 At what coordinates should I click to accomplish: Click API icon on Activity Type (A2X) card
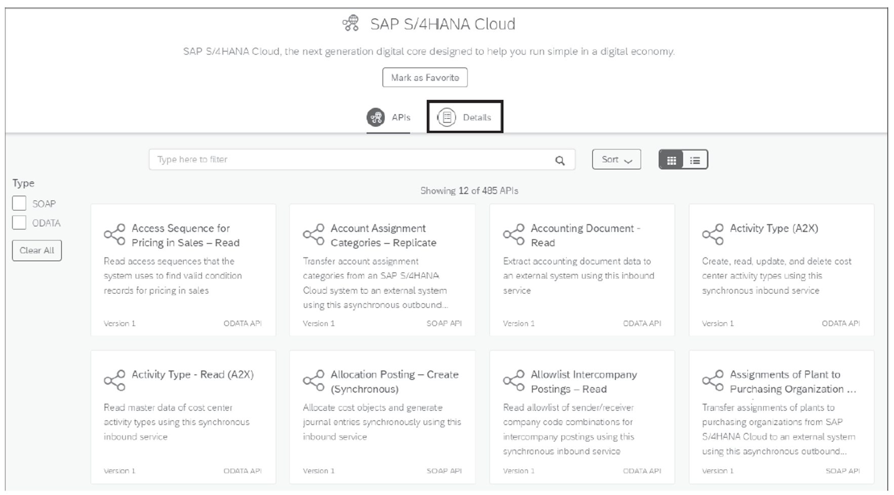713,234
